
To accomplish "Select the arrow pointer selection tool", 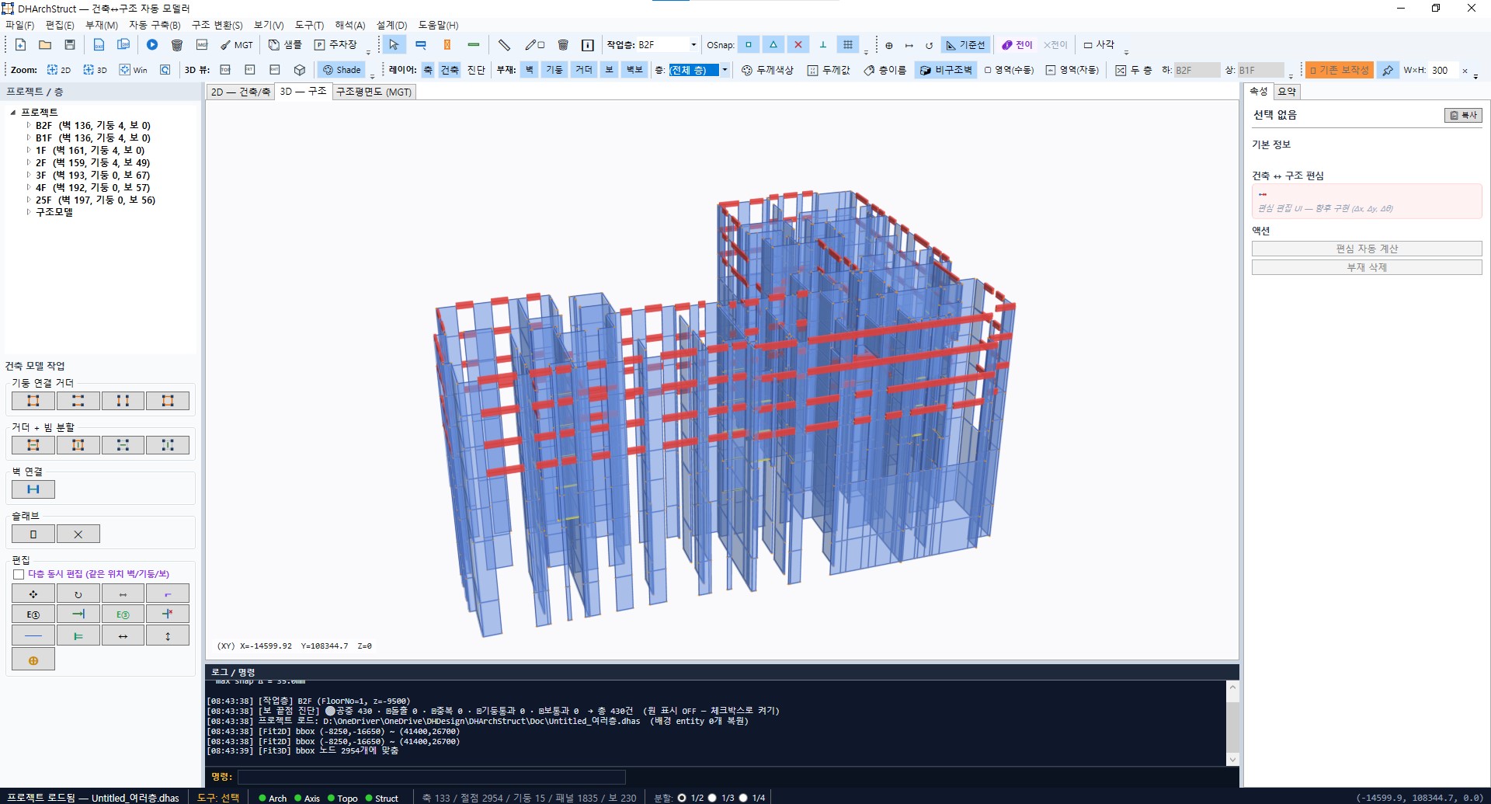I will (394, 45).
